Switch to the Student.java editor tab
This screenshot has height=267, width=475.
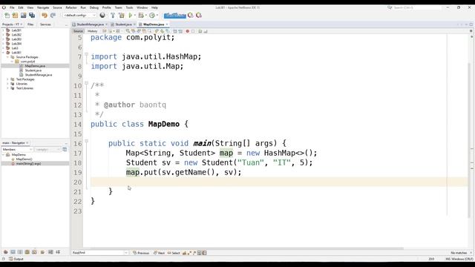(x=124, y=24)
